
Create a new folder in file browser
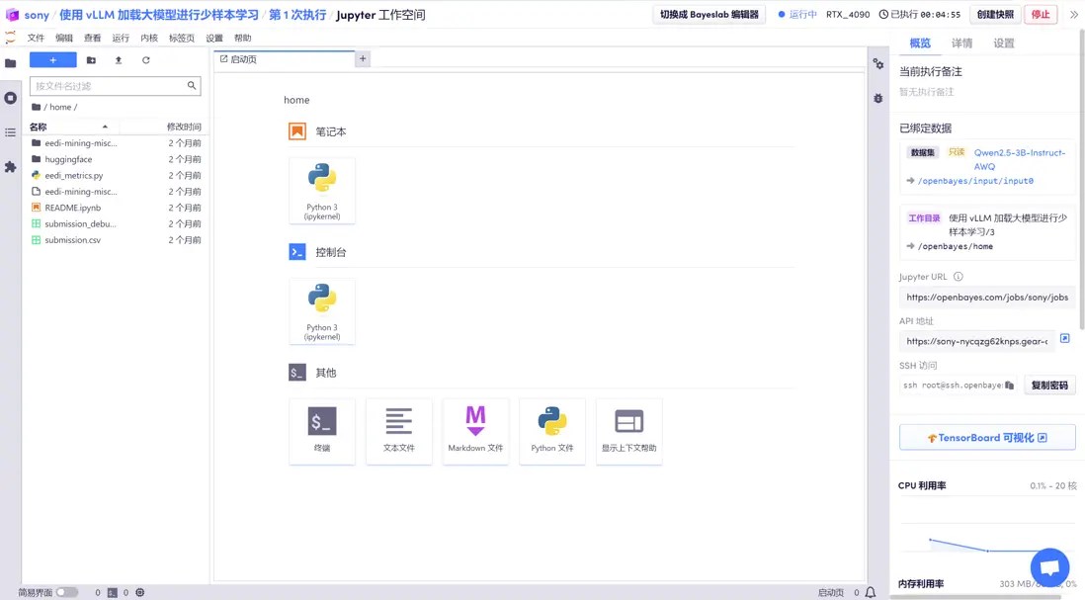pyautogui.click(x=91, y=60)
